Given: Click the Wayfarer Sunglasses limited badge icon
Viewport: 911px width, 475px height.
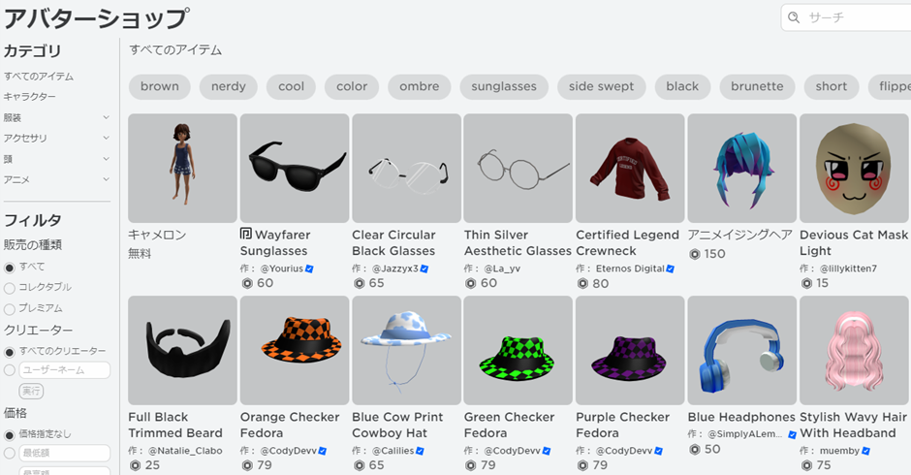Looking at the screenshot, I should click(x=246, y=234).
